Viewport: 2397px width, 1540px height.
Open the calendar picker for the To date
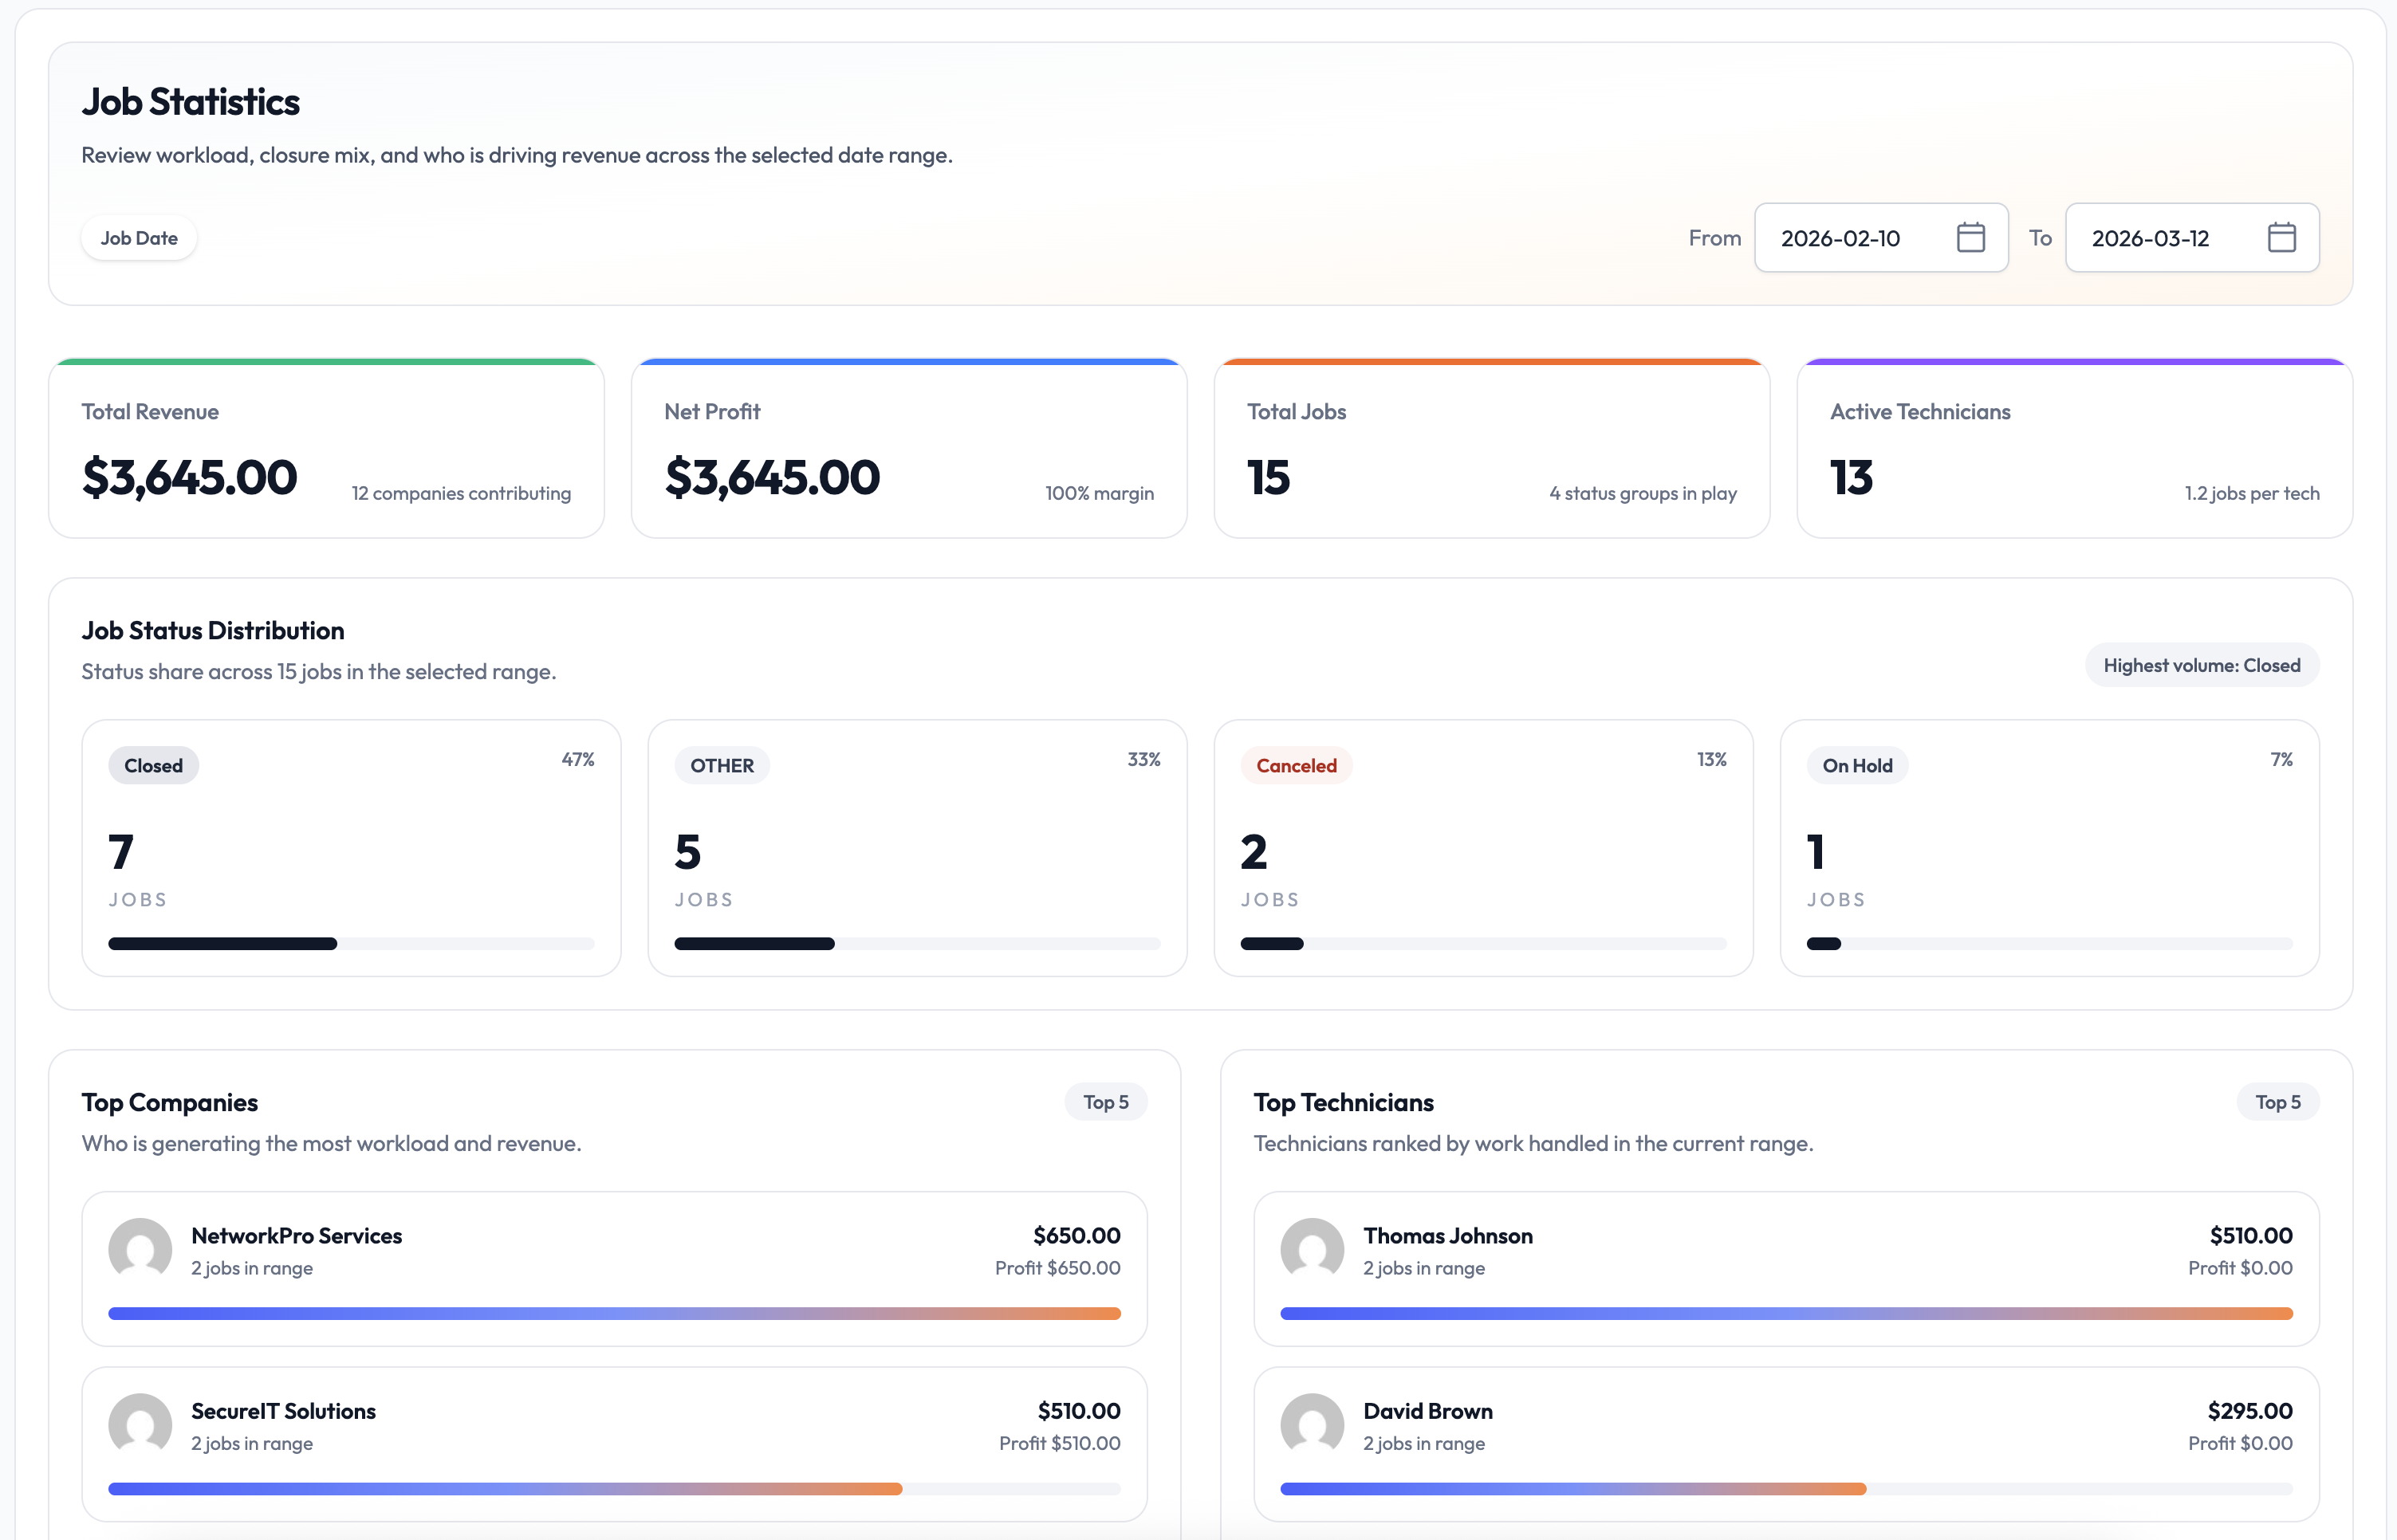pos(2282,237)
